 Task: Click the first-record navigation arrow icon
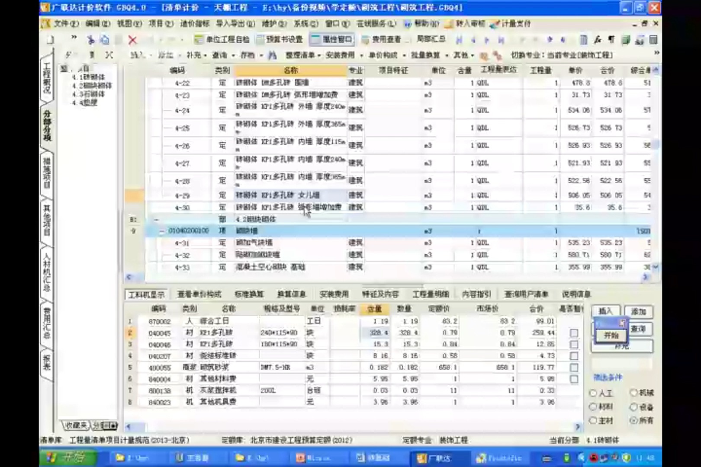[x=459, y=40]
